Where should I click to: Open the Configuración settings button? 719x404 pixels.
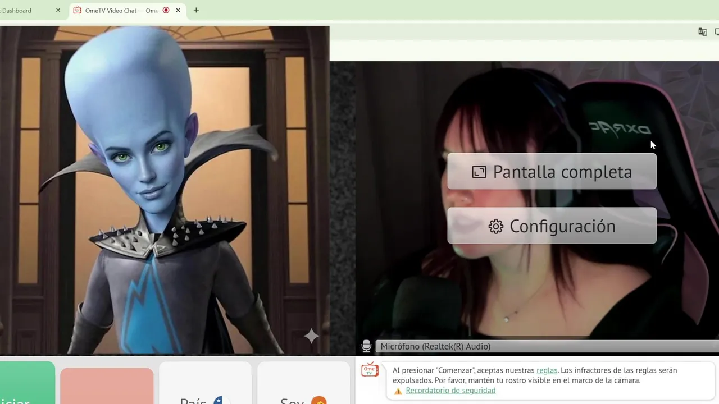(x=552, y=226)
